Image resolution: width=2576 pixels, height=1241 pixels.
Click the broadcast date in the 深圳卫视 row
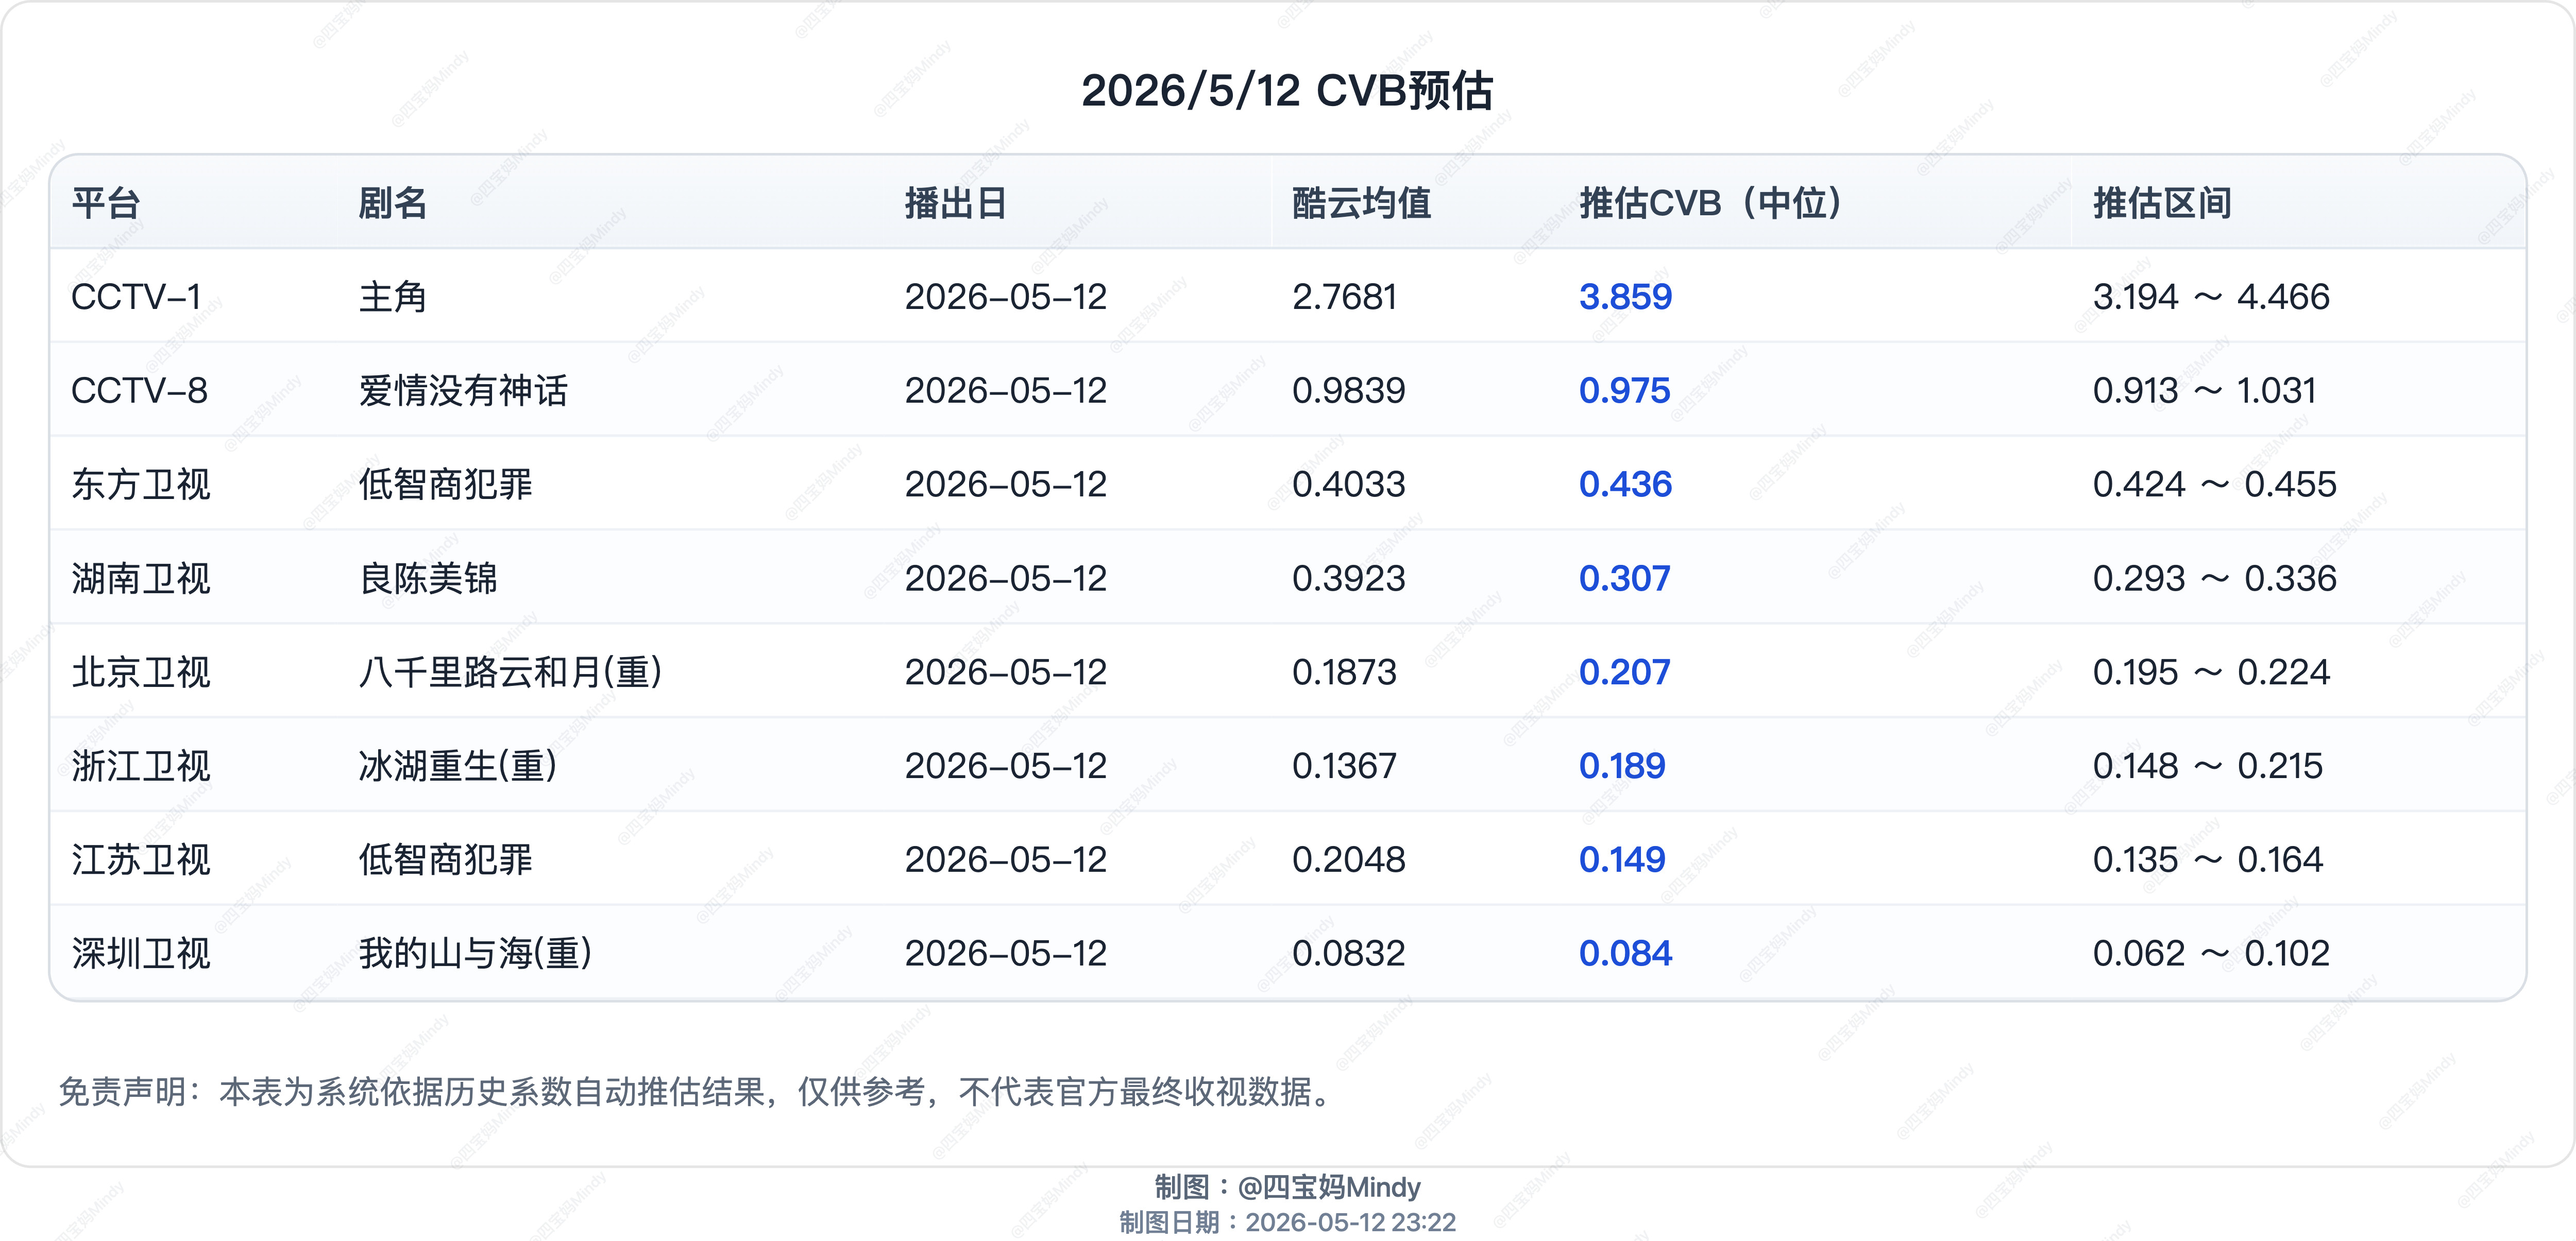click(x=1006, y=954)
